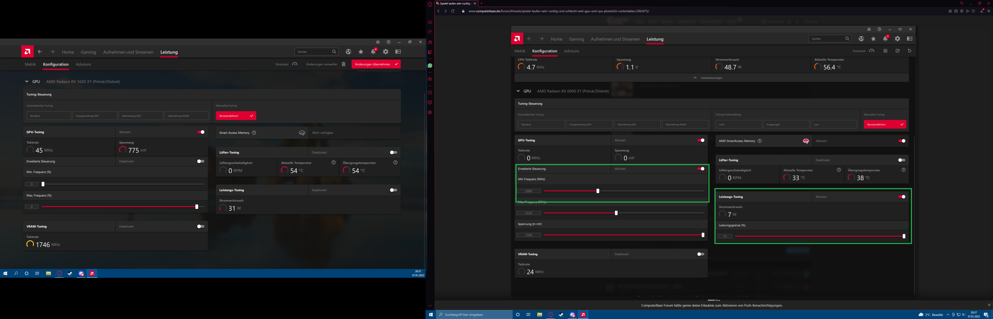This screenshot has width=993, height=319.
Task: Click the Änderungen übernehmen button
Action: coord(375,64)
